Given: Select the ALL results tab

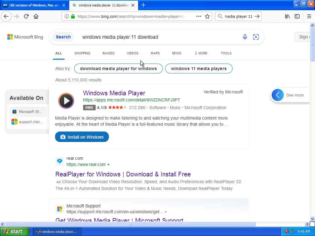Looking at the screenshot, I should click(59, 53).
